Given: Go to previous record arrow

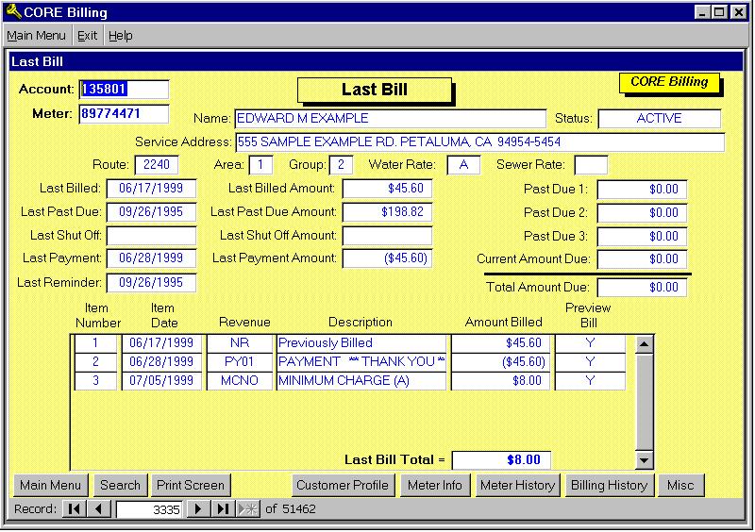Looking at the screenshot, I should click(99, 509).
